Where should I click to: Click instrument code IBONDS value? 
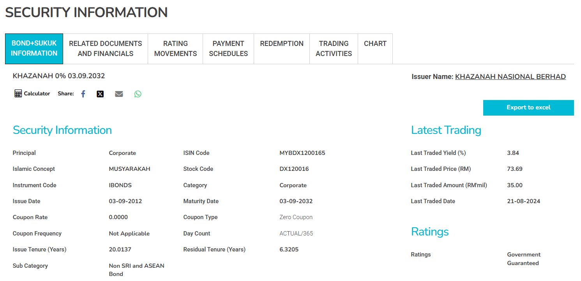click(x=120, y=185)
